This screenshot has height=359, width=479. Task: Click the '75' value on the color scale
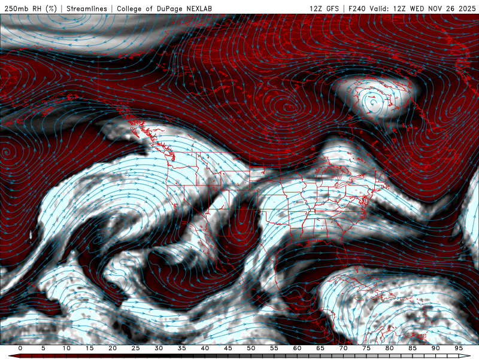click(366, 348)
